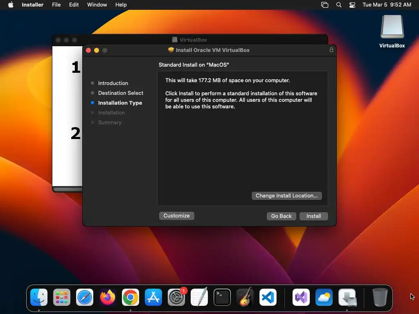Open Launchpad from the Dock
419x314 pixels.
click(62, 297)
